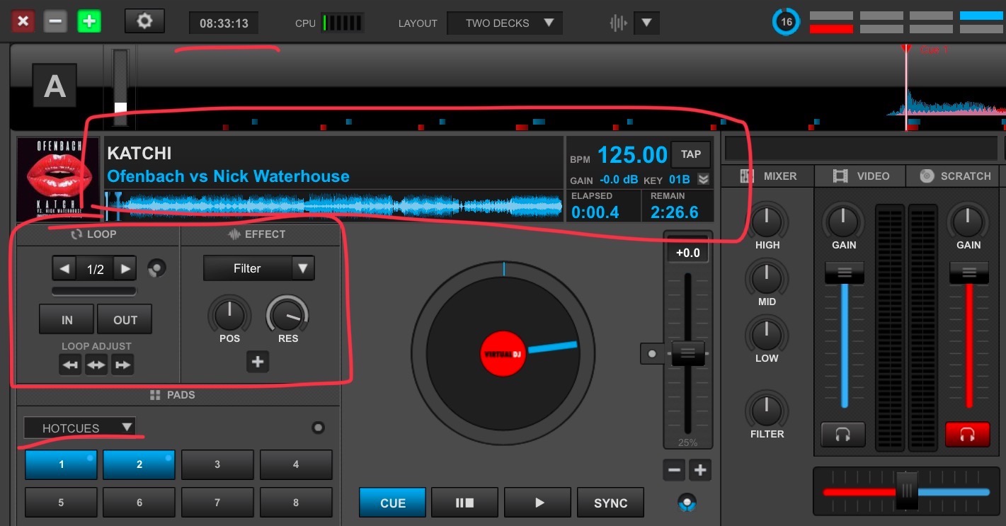Click the FILTER knob
This screenshot has height=526, width=1006.
coord(767,410)
